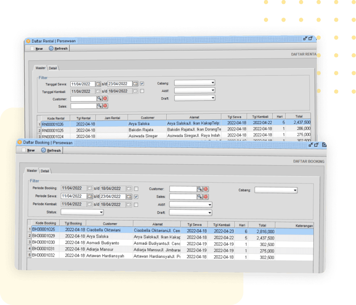Click Refresh icon in Daftar Rental toolbar
The width and height of the screenshot is (356, 305).
(x=51, y=48)
